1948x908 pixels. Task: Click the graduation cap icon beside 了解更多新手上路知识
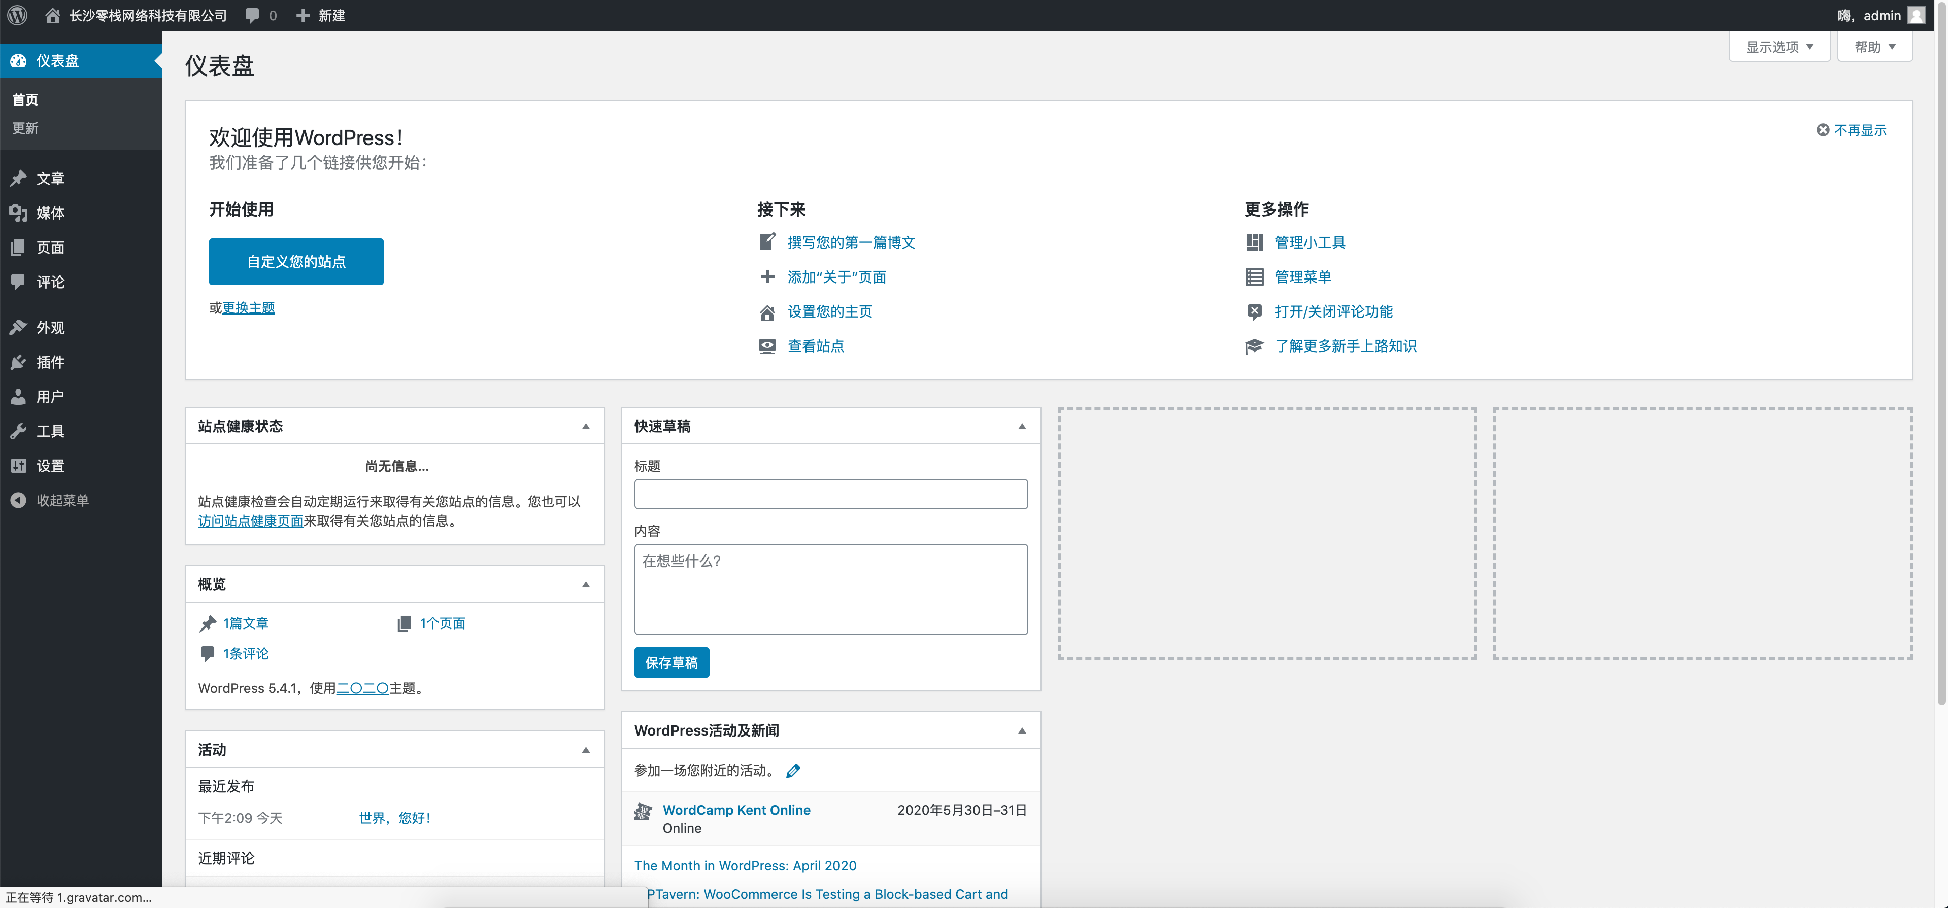point(1255,346)
